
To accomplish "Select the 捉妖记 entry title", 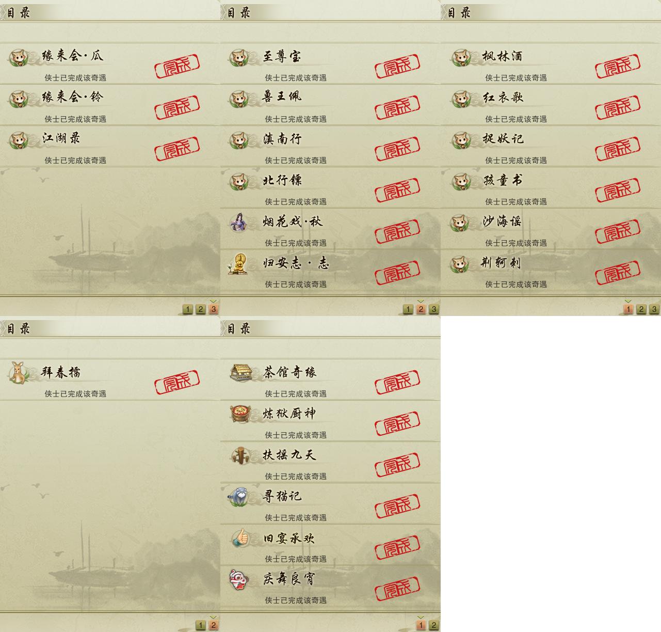I will [503, 139].
